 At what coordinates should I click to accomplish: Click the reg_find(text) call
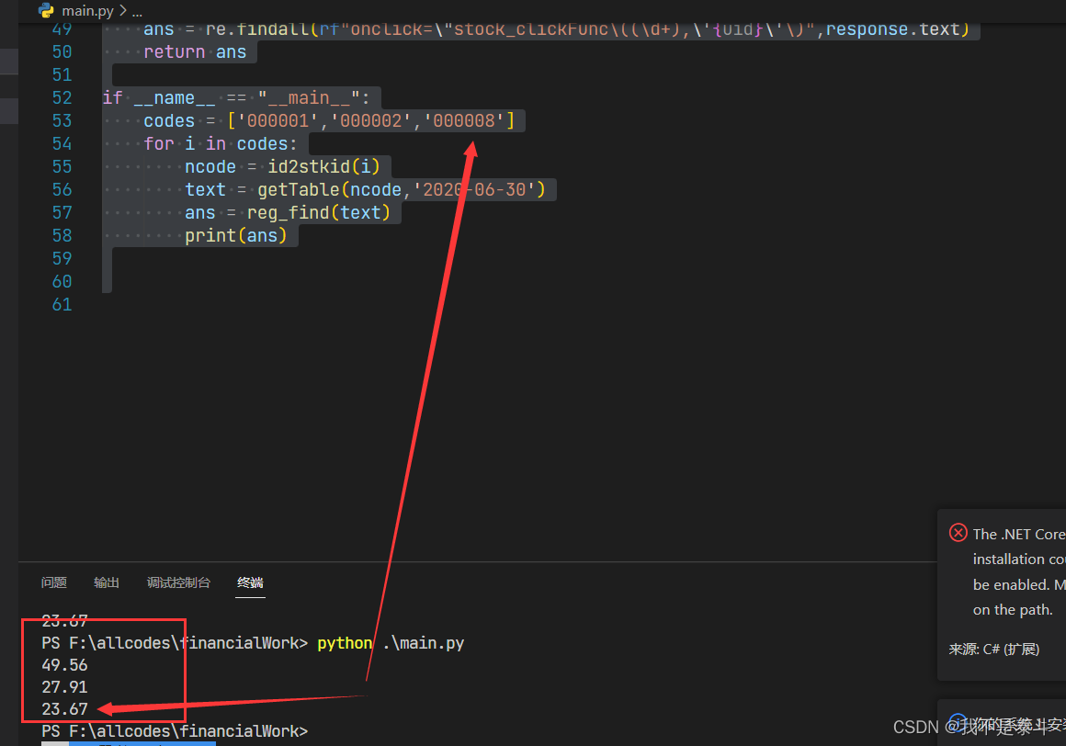pos(319,212)
